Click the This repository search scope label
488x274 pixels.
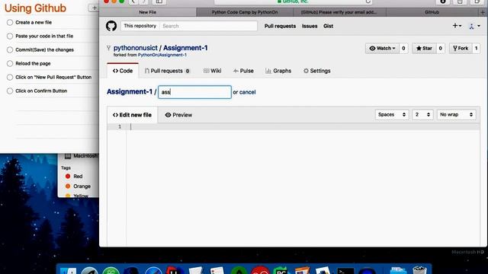coord(140,26)
